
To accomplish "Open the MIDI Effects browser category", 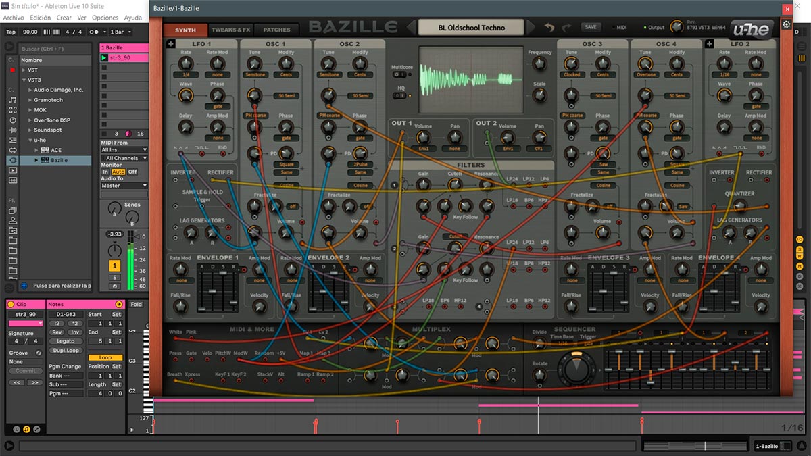I will [x=12, y=141].
